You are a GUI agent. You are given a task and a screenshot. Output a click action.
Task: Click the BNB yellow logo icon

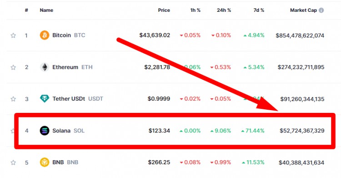(x=45, y=163)
